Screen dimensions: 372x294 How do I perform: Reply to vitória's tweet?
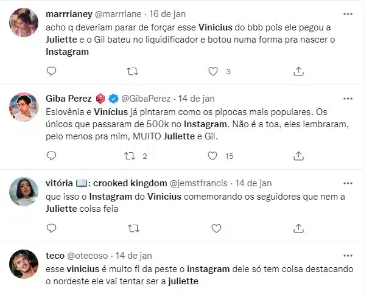point(51,229)
